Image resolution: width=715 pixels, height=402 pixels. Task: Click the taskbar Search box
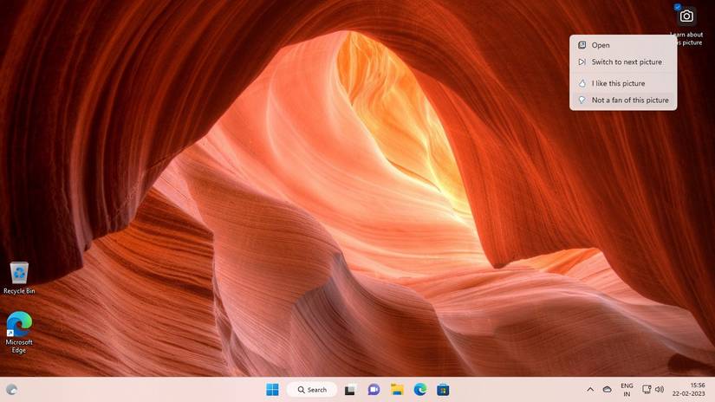[x=312, y=390]
